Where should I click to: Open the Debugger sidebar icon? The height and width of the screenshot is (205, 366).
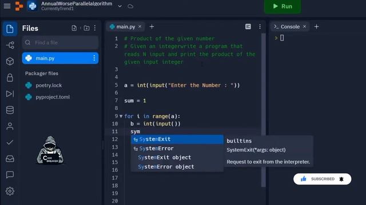click(10, 93)
